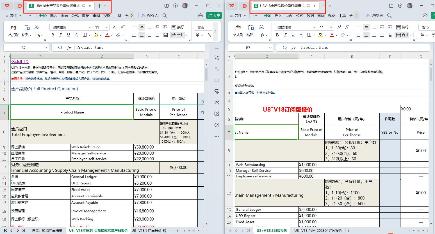Click the formula bar input in the right window
Image resolution: width=435 pixels, height=234 pixels.
[364, 48]
